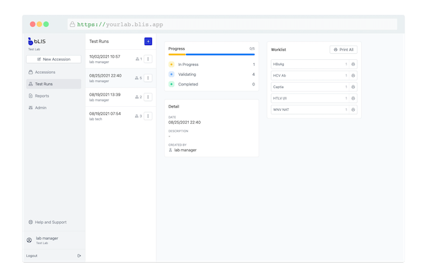The width and height of the screenshot is (427, 277).
Task: Navigate to the Admin page
Action: (x=40, y=108)
